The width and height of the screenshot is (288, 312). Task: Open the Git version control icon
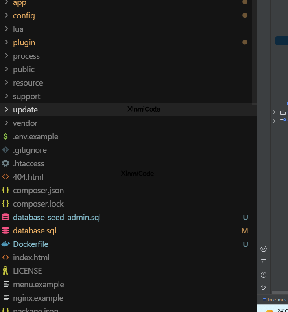point(264,288)
